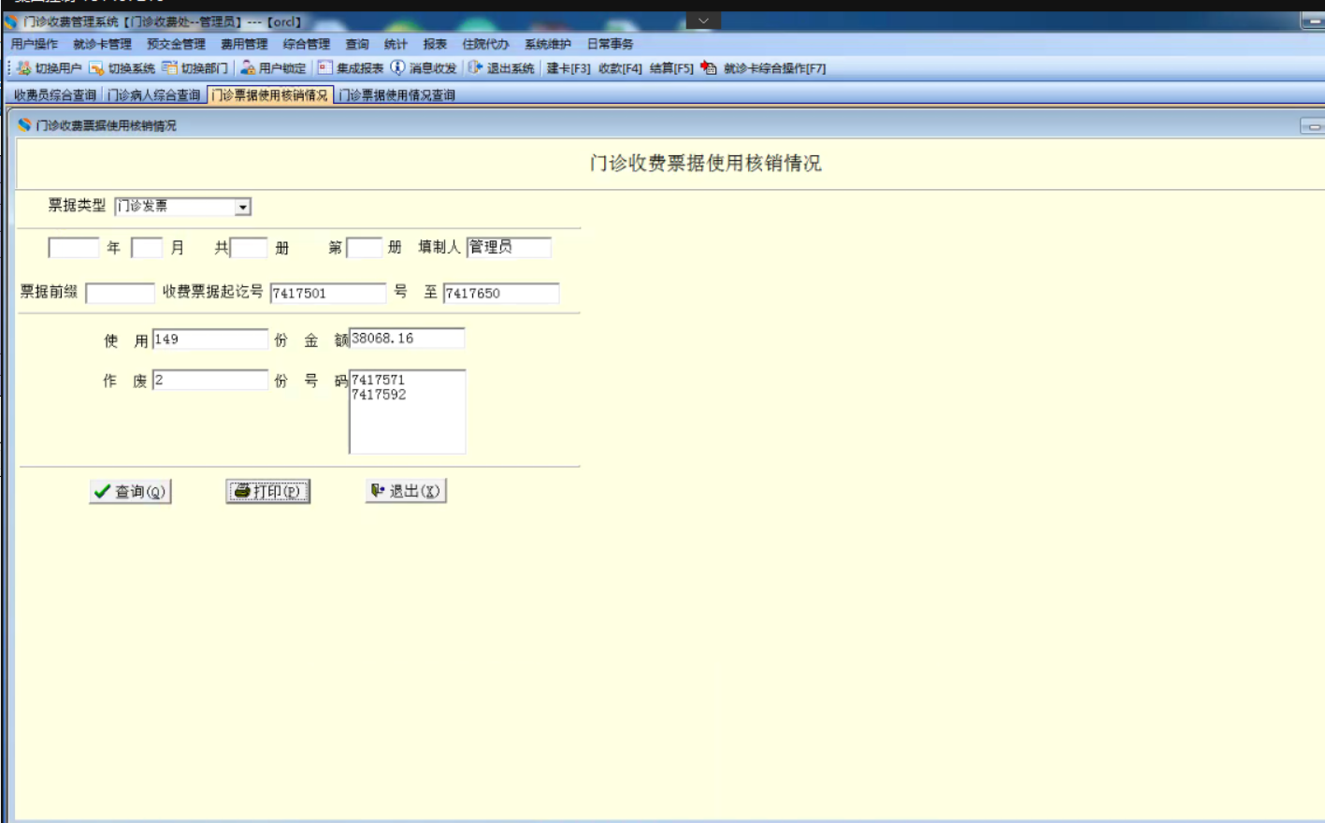Select voided number 7417592 in list

(x=379, y=395)
